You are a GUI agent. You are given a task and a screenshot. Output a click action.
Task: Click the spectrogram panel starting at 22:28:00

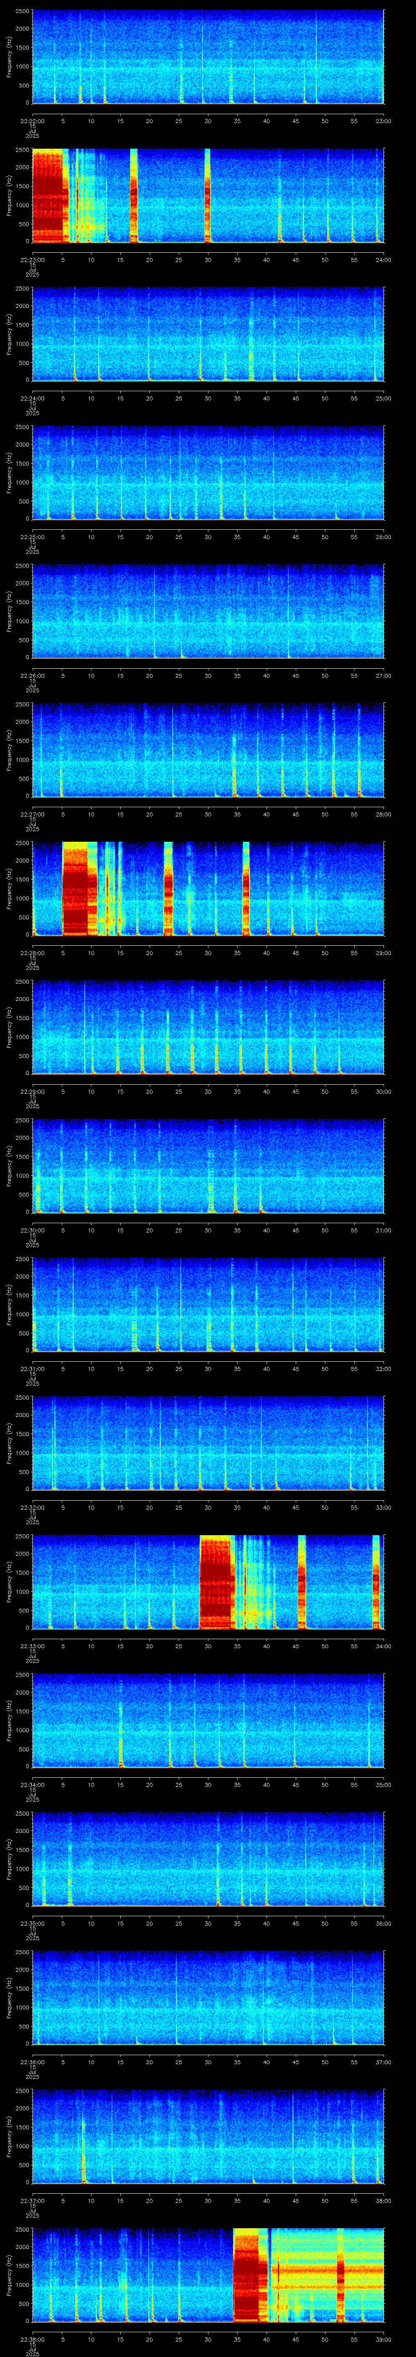(208, 888)
